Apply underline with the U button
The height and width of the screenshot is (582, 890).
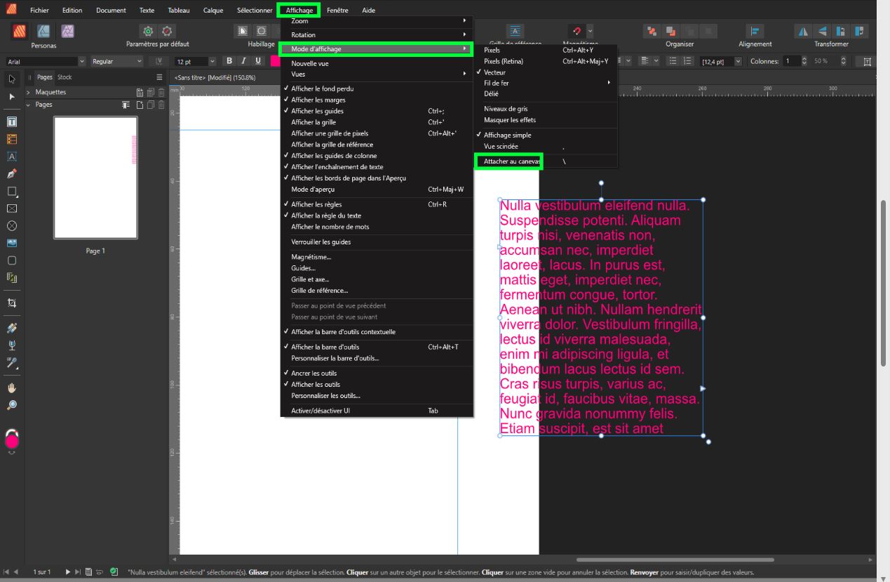(x=258, y=61)
